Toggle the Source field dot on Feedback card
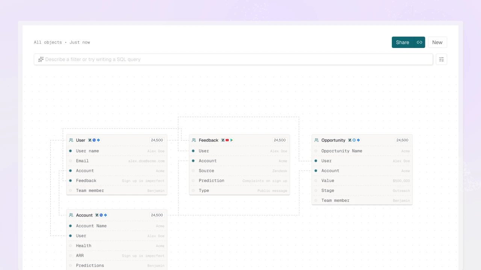481x270 pixels. (x=193, y=171)
